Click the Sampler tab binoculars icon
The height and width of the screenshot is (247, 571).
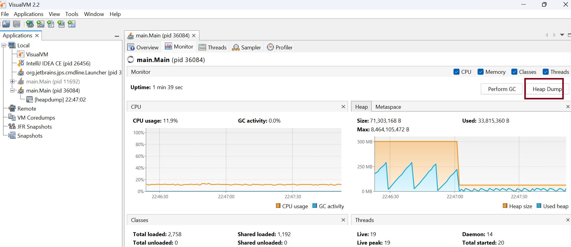coord(236,47)
